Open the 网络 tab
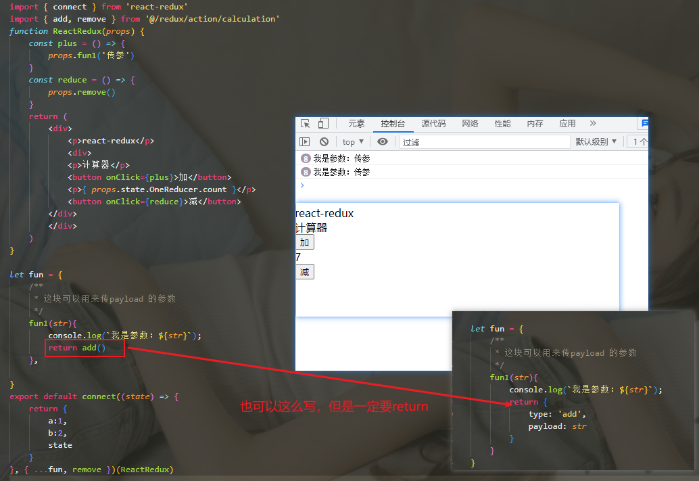Viewport: 699px width, 481px height. click(470, 124)
